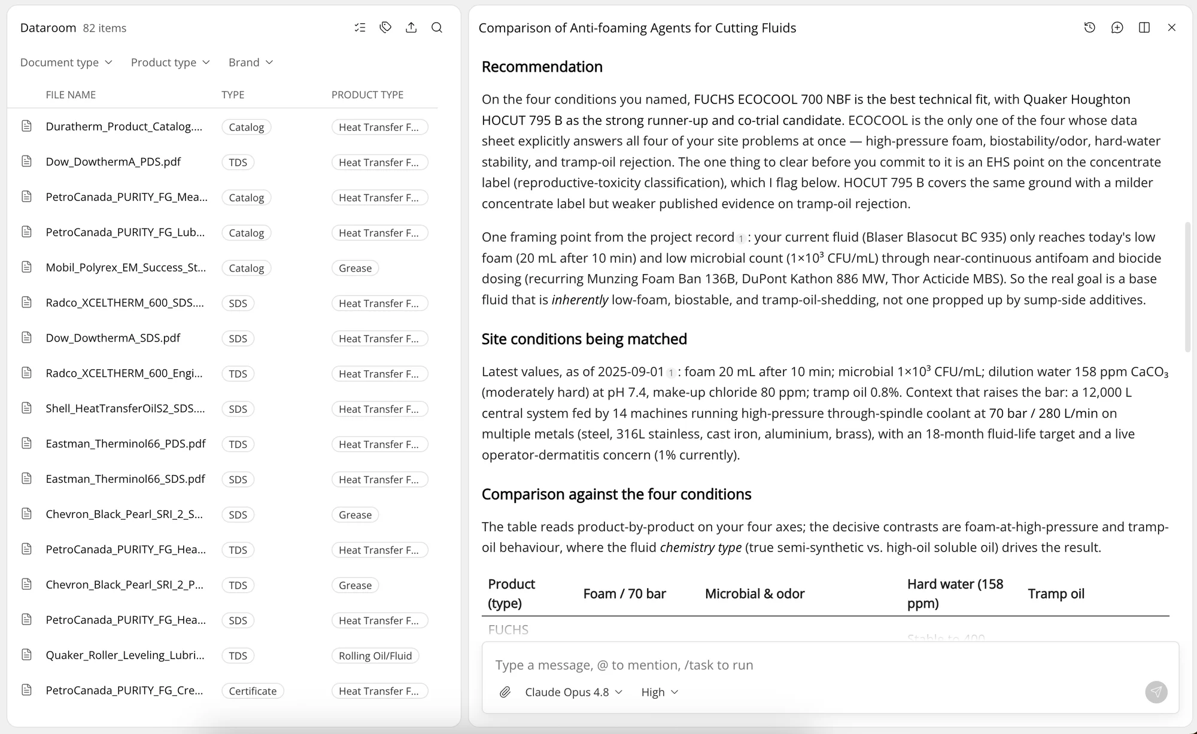Screen dimensions: 1197x734
Task: Click the message input field
Action: (830, 665)
